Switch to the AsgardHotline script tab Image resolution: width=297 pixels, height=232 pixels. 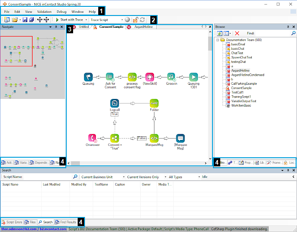click(x=143, y=27)
